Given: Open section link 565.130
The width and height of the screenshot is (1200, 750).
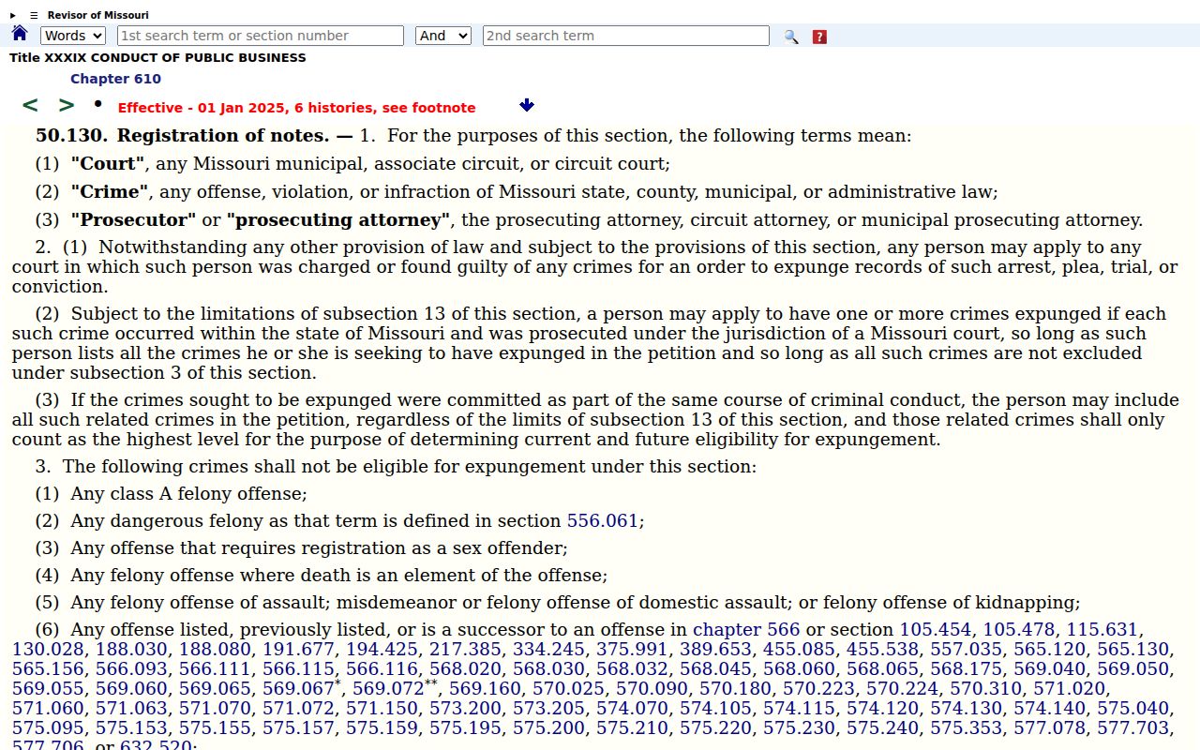Looking at the screenshot, I should [1132, 649].
